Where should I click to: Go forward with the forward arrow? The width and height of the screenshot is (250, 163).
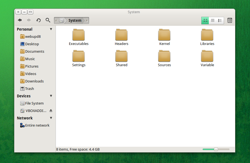click(29, 20)
